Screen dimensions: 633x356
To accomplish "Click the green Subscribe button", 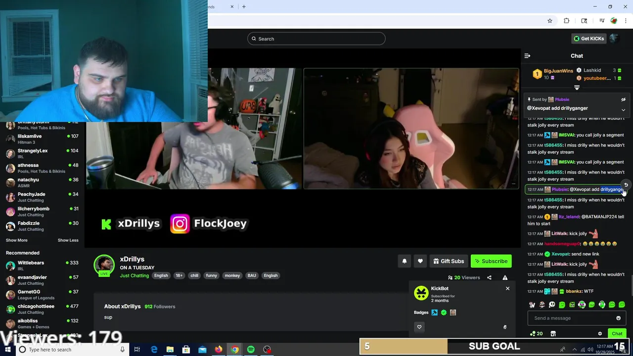I will [491, 261].
